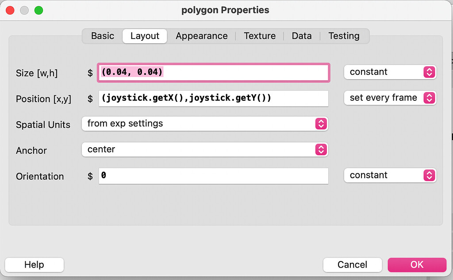Switch to the Appearance tab

coord(201,36)
